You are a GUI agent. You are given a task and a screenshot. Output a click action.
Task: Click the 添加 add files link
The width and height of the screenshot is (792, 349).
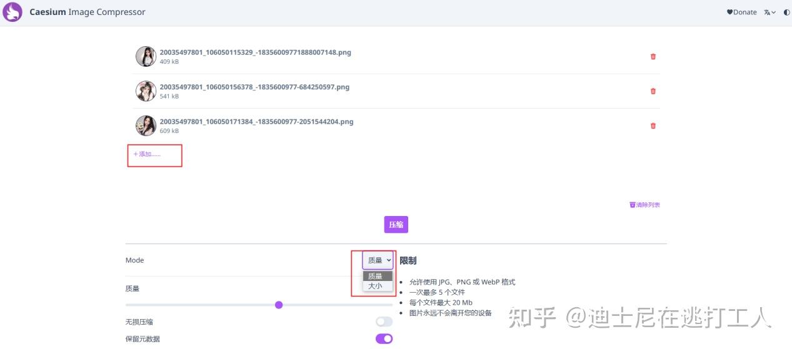pyautogui.click(x=147, y=154)
